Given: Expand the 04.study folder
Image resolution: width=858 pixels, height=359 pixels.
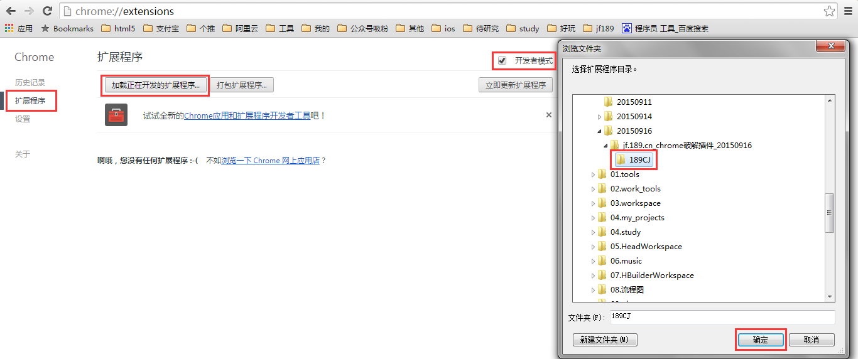Looking at the screenshot, I should tap(593, 232).
